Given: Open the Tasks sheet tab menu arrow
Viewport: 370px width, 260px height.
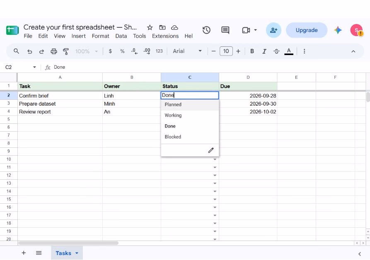Looking at the screenshot, I should [77, 253].
